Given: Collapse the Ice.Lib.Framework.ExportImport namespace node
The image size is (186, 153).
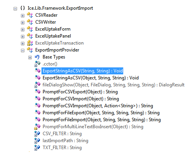Looking at the screenshot, I should [15, 9].
